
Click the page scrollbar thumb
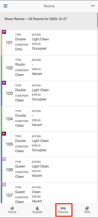click(97, 20)
